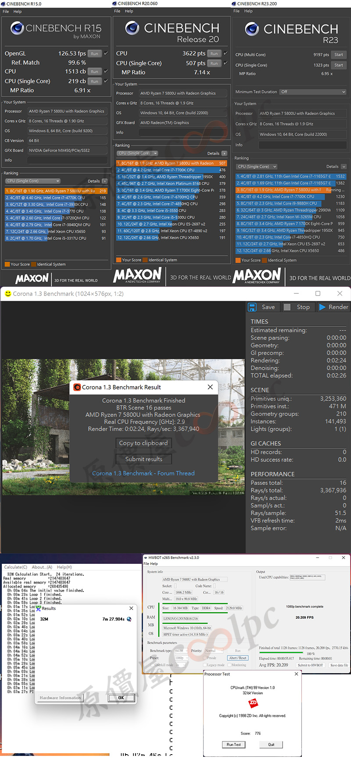This screenshot has width=351, height=759.
Task: Open the HWBOT Benchmark type dropdown
Action: 181,651
